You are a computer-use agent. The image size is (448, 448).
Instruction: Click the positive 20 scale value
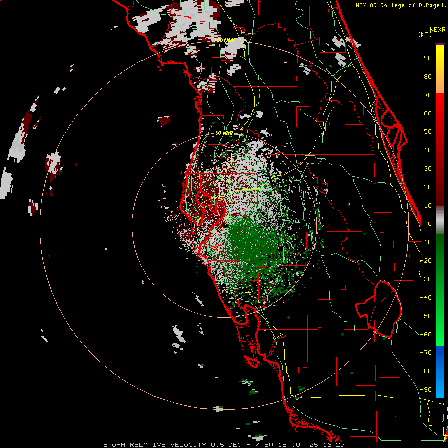[428, 187]
